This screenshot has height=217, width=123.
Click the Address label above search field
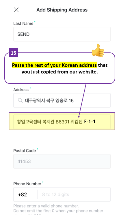(21, 90)
